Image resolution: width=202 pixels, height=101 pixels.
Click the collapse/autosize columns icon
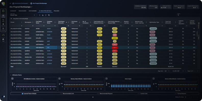click(46, 15)
